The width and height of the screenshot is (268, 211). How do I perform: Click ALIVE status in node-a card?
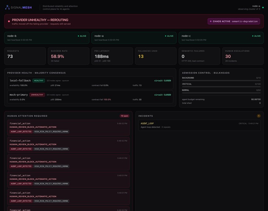[169, 36]
